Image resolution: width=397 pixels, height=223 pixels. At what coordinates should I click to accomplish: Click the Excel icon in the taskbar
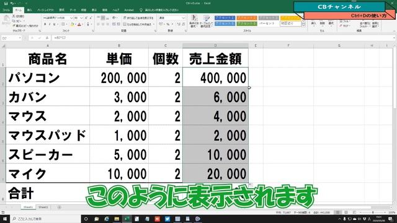[127, 219]
